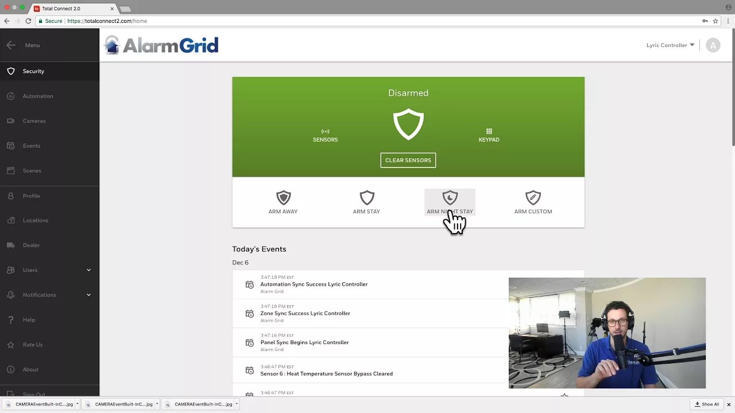
Task: Click Sensor 6 Heat Temperature Sensor Bypass Cleared text
Action: [326, 374]
